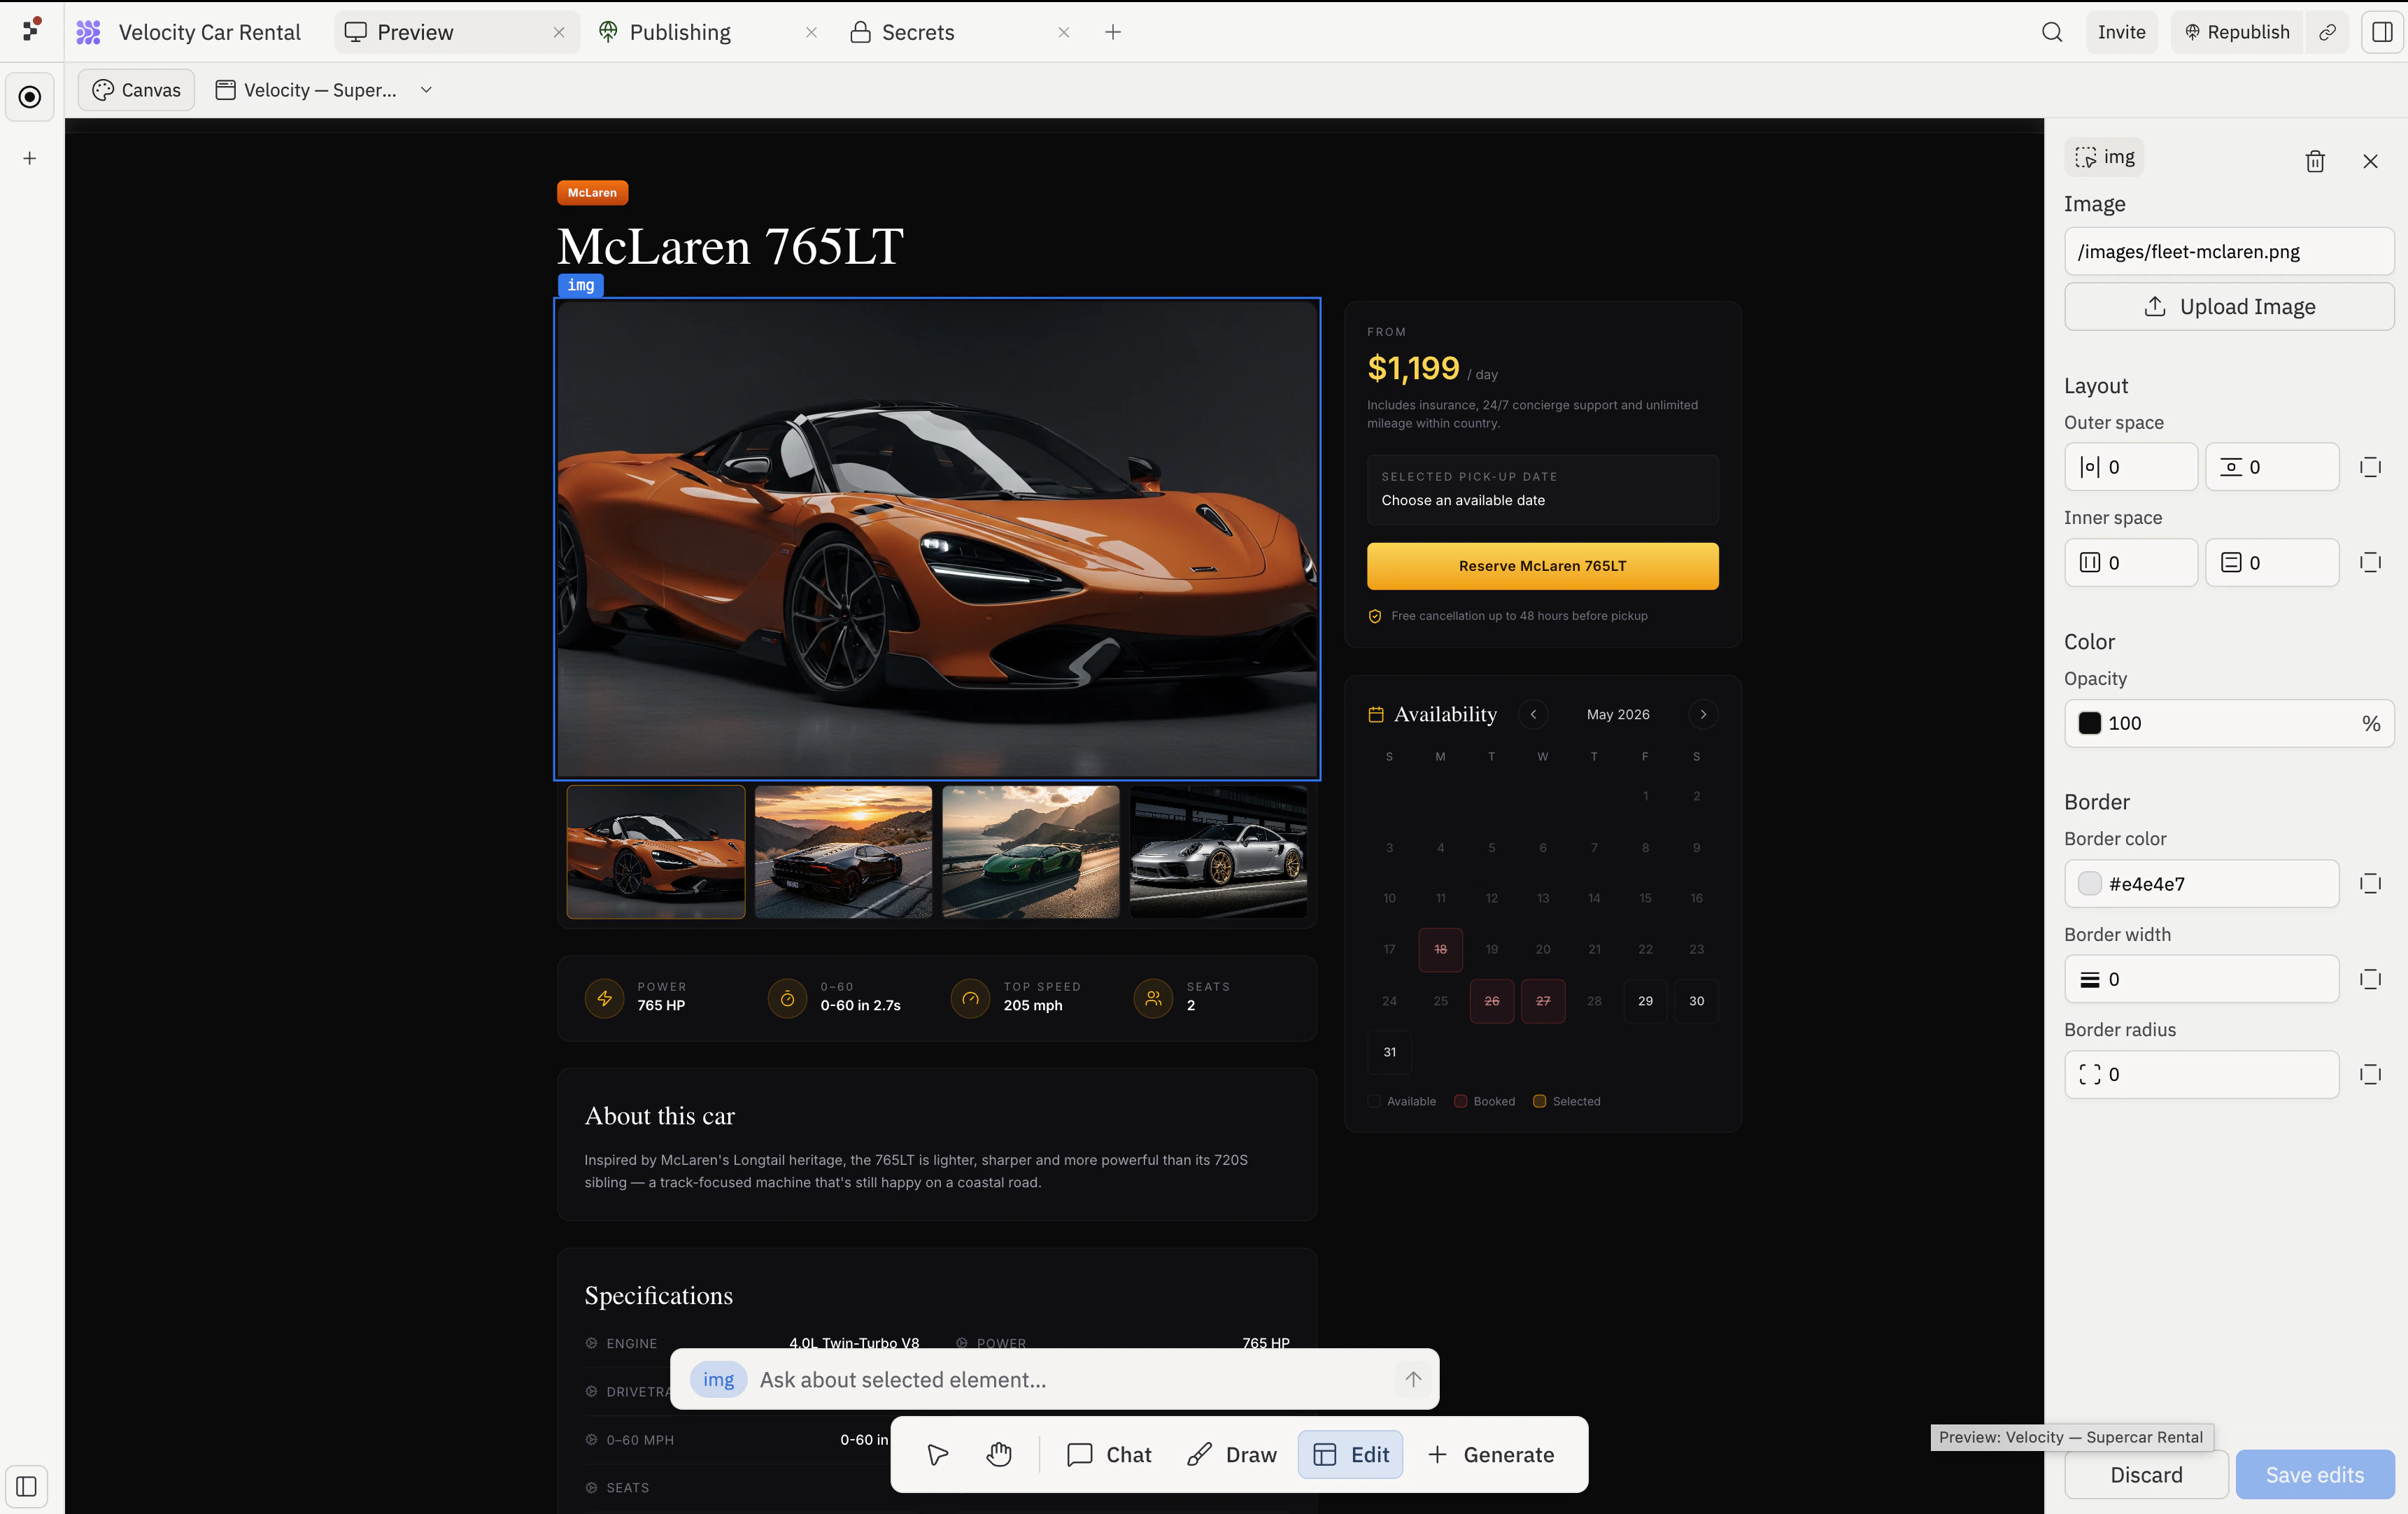
Task: Click the vertical inner space field
Action: pyautogui.click(x=2272, y=562)
